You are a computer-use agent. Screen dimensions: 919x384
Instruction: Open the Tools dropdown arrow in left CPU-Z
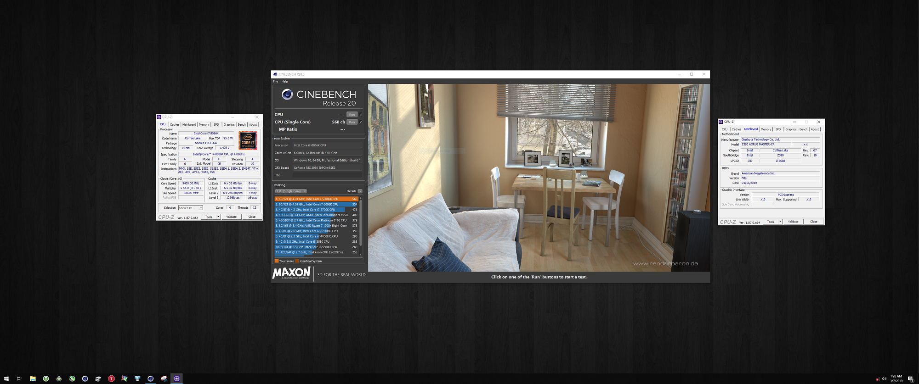(218, 217)
